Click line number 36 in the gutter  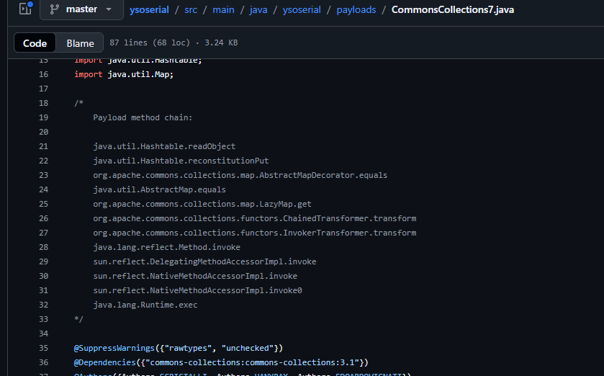point(43,362)
